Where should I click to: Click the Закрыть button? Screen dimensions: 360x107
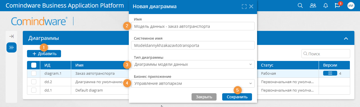pos(204,97)
